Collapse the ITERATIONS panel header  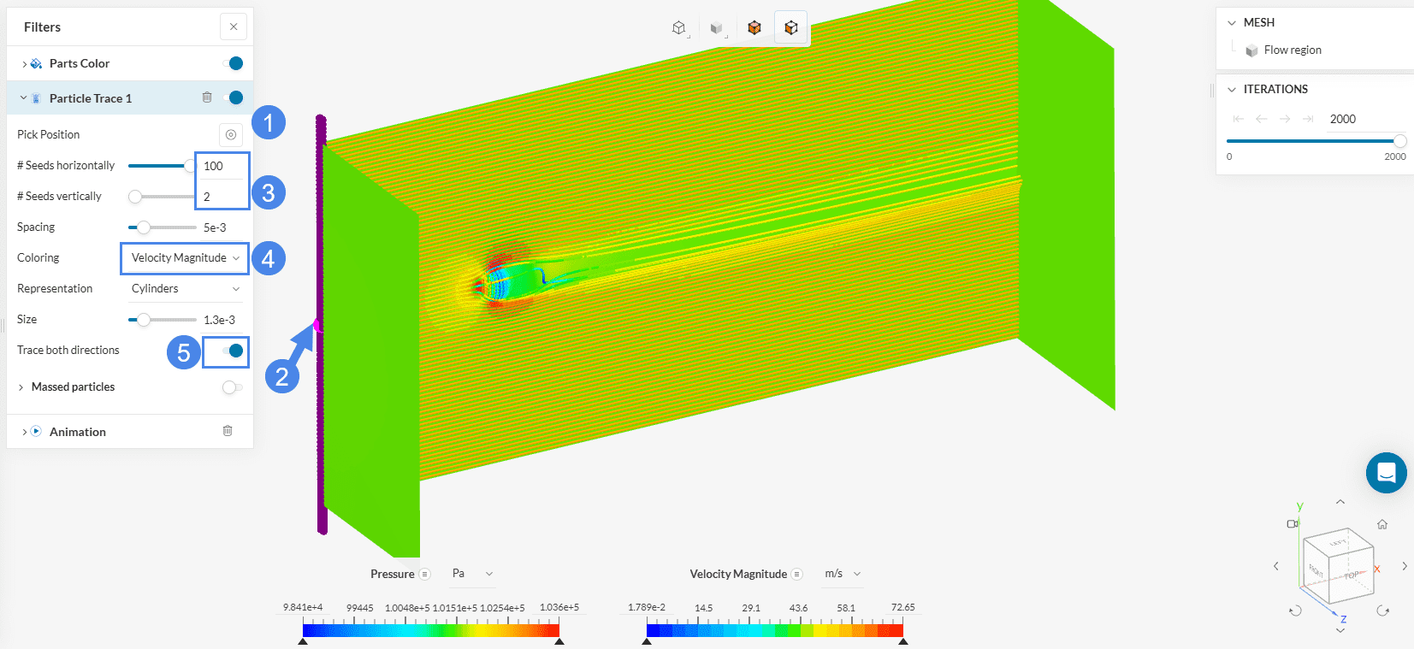pyautogui.click(x=1232, y=90)
